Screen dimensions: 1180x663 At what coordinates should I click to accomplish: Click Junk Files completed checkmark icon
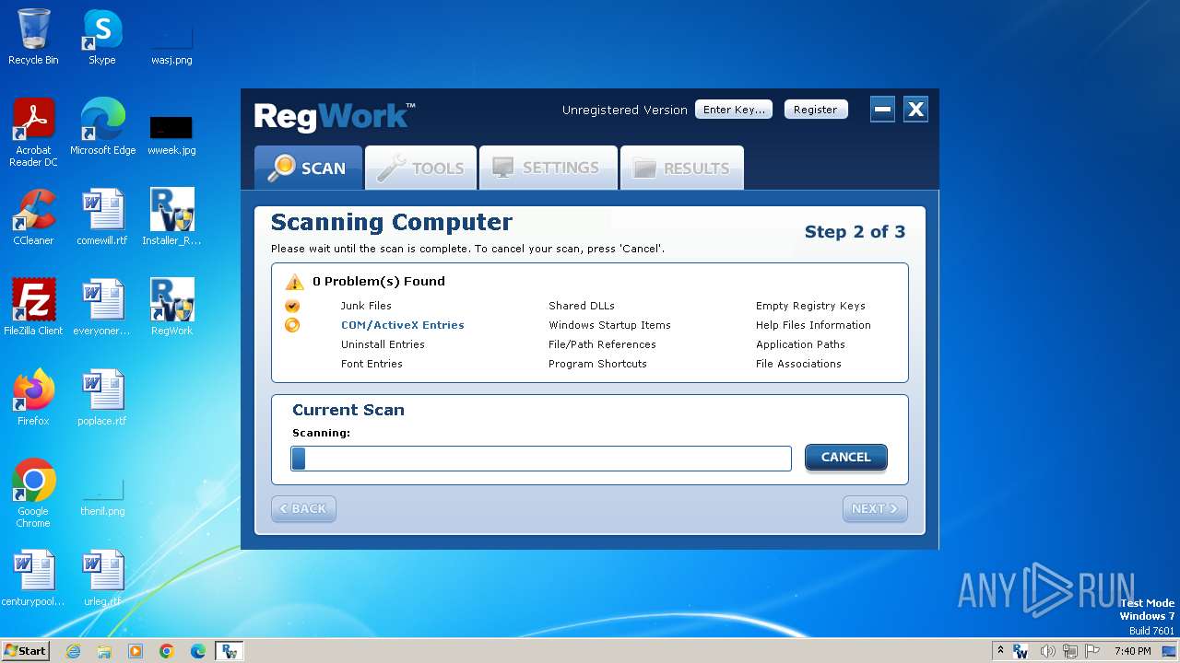tap(292, 306)
